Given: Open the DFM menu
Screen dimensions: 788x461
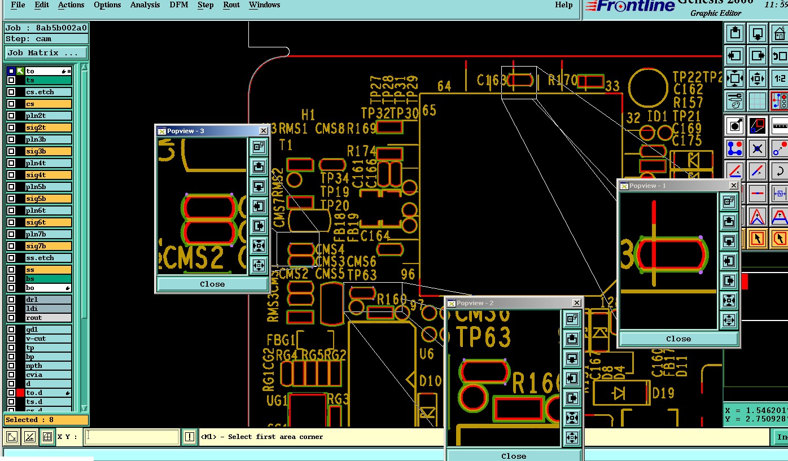Looking at the screenshot, I should tap(179, 5).
